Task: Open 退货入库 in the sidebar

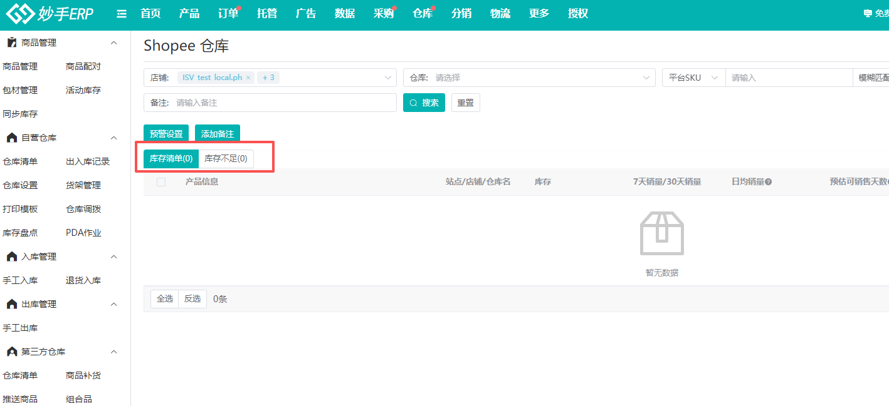Action: pyautogui.click(x=83, y=280)
